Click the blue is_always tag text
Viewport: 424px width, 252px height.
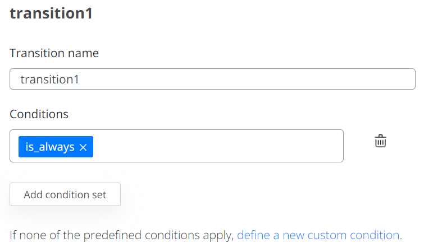click(50, 147)
